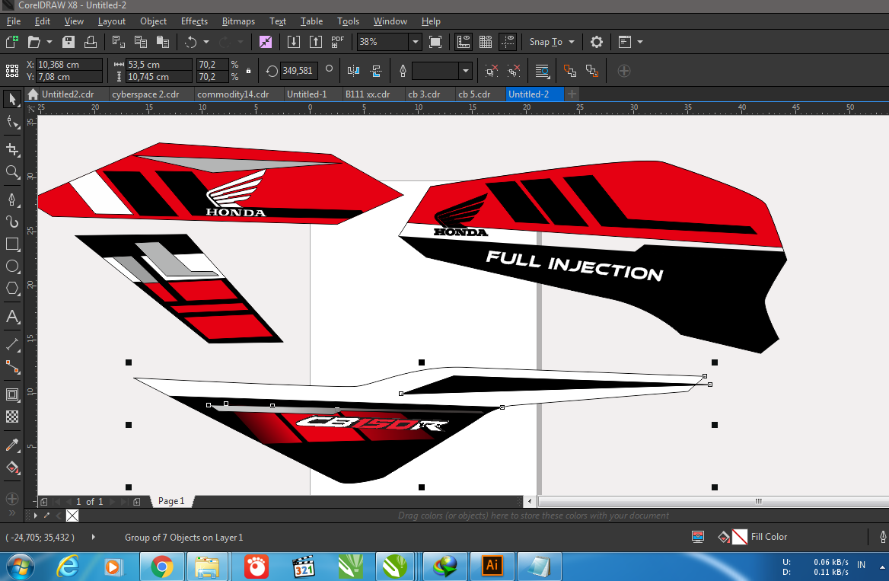
Task: Click the Ungroup objects icon
Action: (492, 71)
